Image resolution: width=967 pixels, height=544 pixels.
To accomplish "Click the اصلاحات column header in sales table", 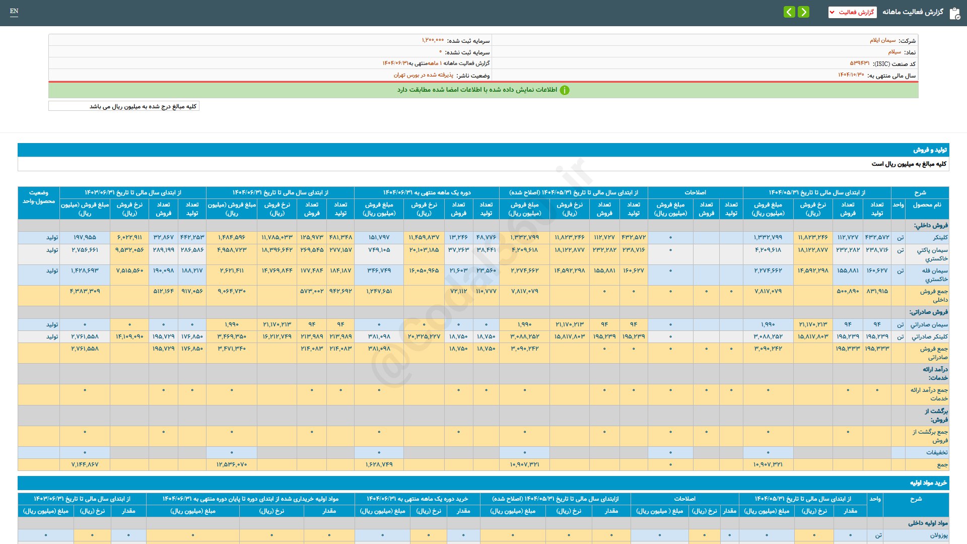I will point(695,192).
